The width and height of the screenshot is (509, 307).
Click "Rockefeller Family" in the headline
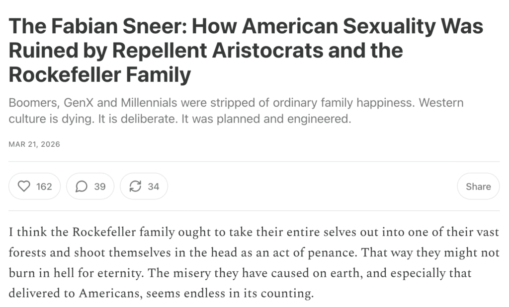tap(100, 75)
